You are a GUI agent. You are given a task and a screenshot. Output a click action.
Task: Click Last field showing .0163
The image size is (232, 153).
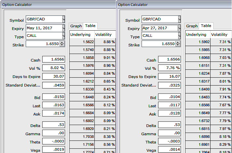[53, 105]
